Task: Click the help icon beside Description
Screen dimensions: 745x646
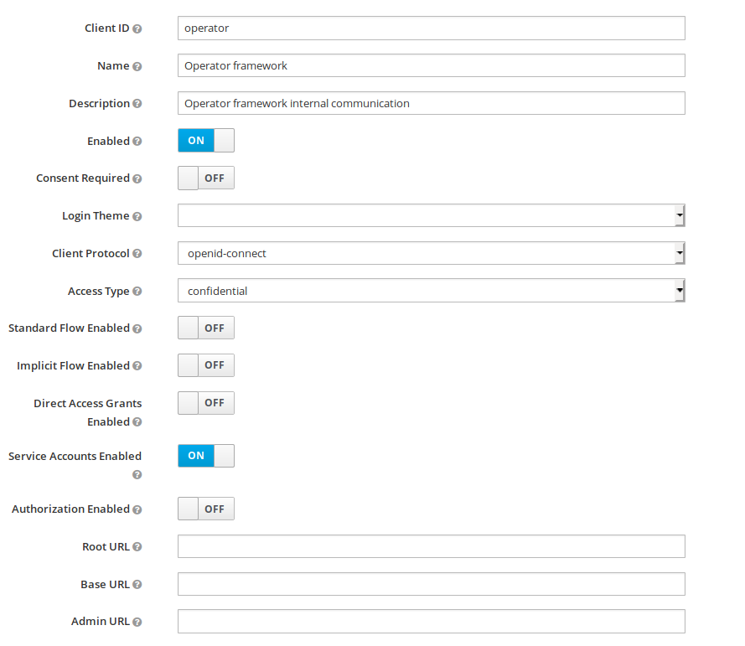Action: (x=137, y=104)
